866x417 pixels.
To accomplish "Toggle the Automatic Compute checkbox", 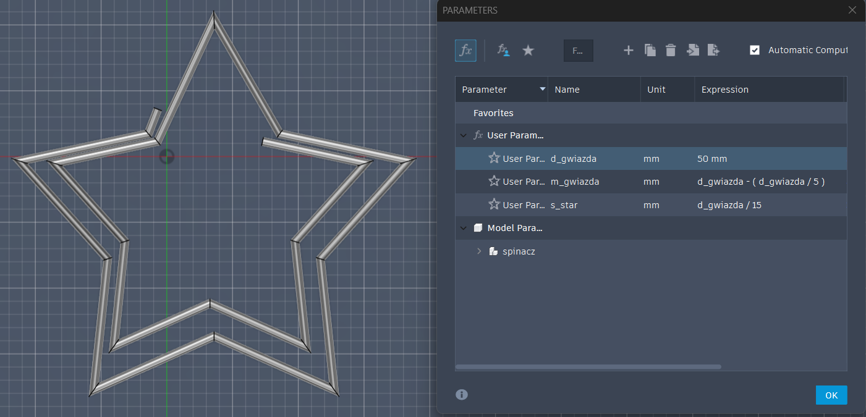I will point(755,50).
